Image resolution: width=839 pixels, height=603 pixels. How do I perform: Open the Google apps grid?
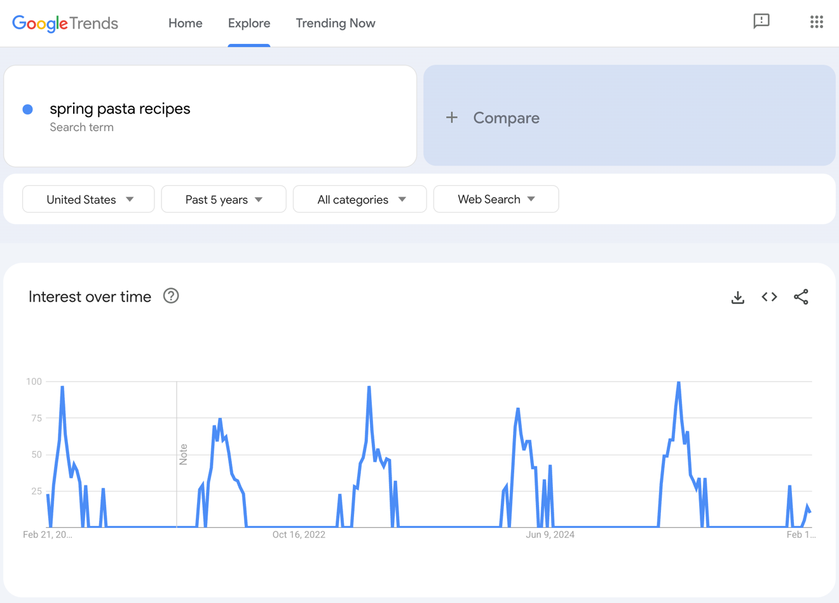(816, 22)
